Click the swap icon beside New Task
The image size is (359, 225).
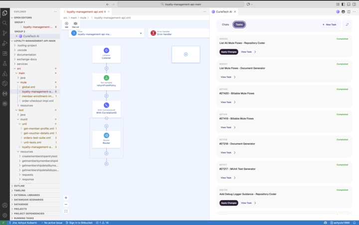tap(347, 24)
